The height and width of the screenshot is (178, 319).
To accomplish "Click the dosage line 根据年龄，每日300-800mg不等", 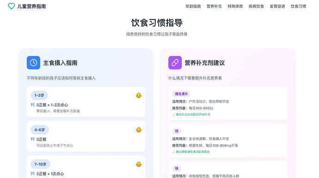I will click(x=214, y=146).
